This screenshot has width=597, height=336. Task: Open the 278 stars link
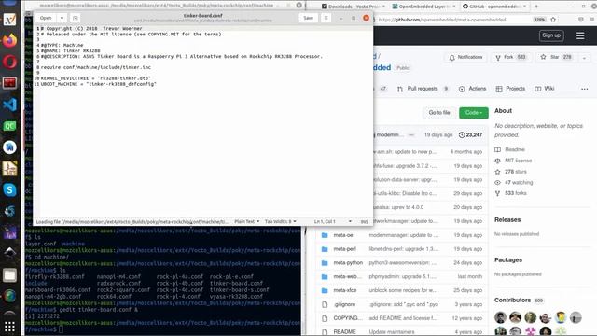516,172
